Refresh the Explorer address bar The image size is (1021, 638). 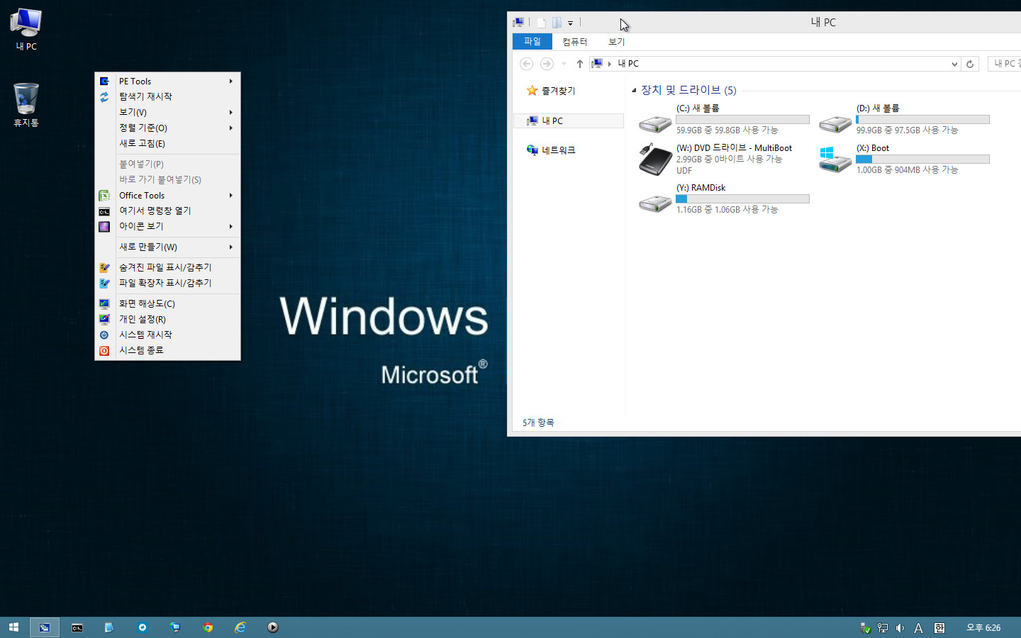click(970, 64)
